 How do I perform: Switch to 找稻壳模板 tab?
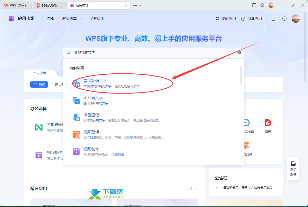tap(50, 5)
